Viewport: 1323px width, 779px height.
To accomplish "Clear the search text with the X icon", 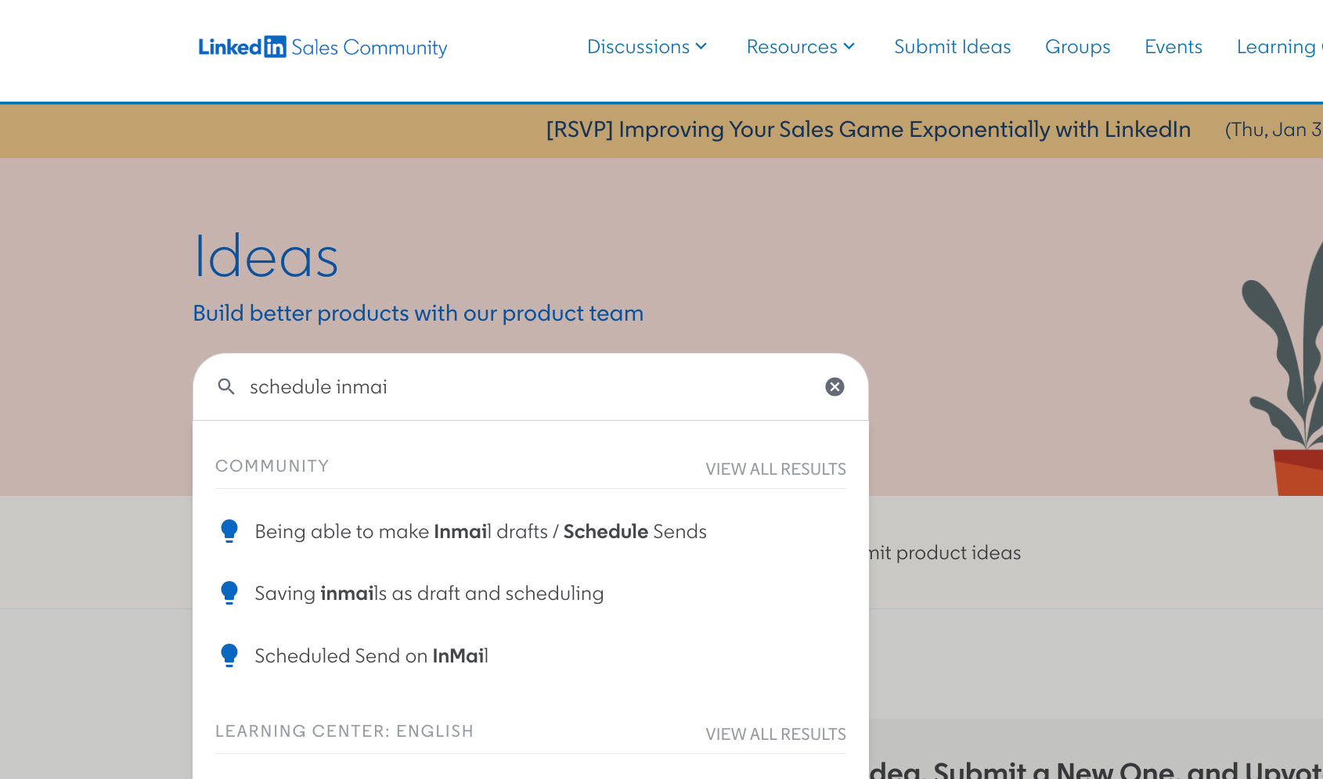I will click(x=835, y=386).
